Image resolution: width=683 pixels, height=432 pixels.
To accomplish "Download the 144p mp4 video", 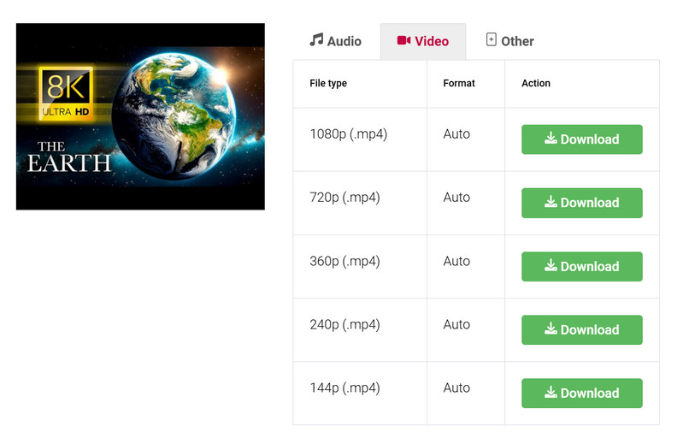I will pyautogui.click(x=581, y=393).
